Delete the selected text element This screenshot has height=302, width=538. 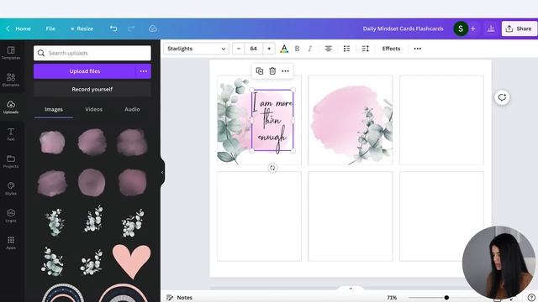(x=272, y=70)
